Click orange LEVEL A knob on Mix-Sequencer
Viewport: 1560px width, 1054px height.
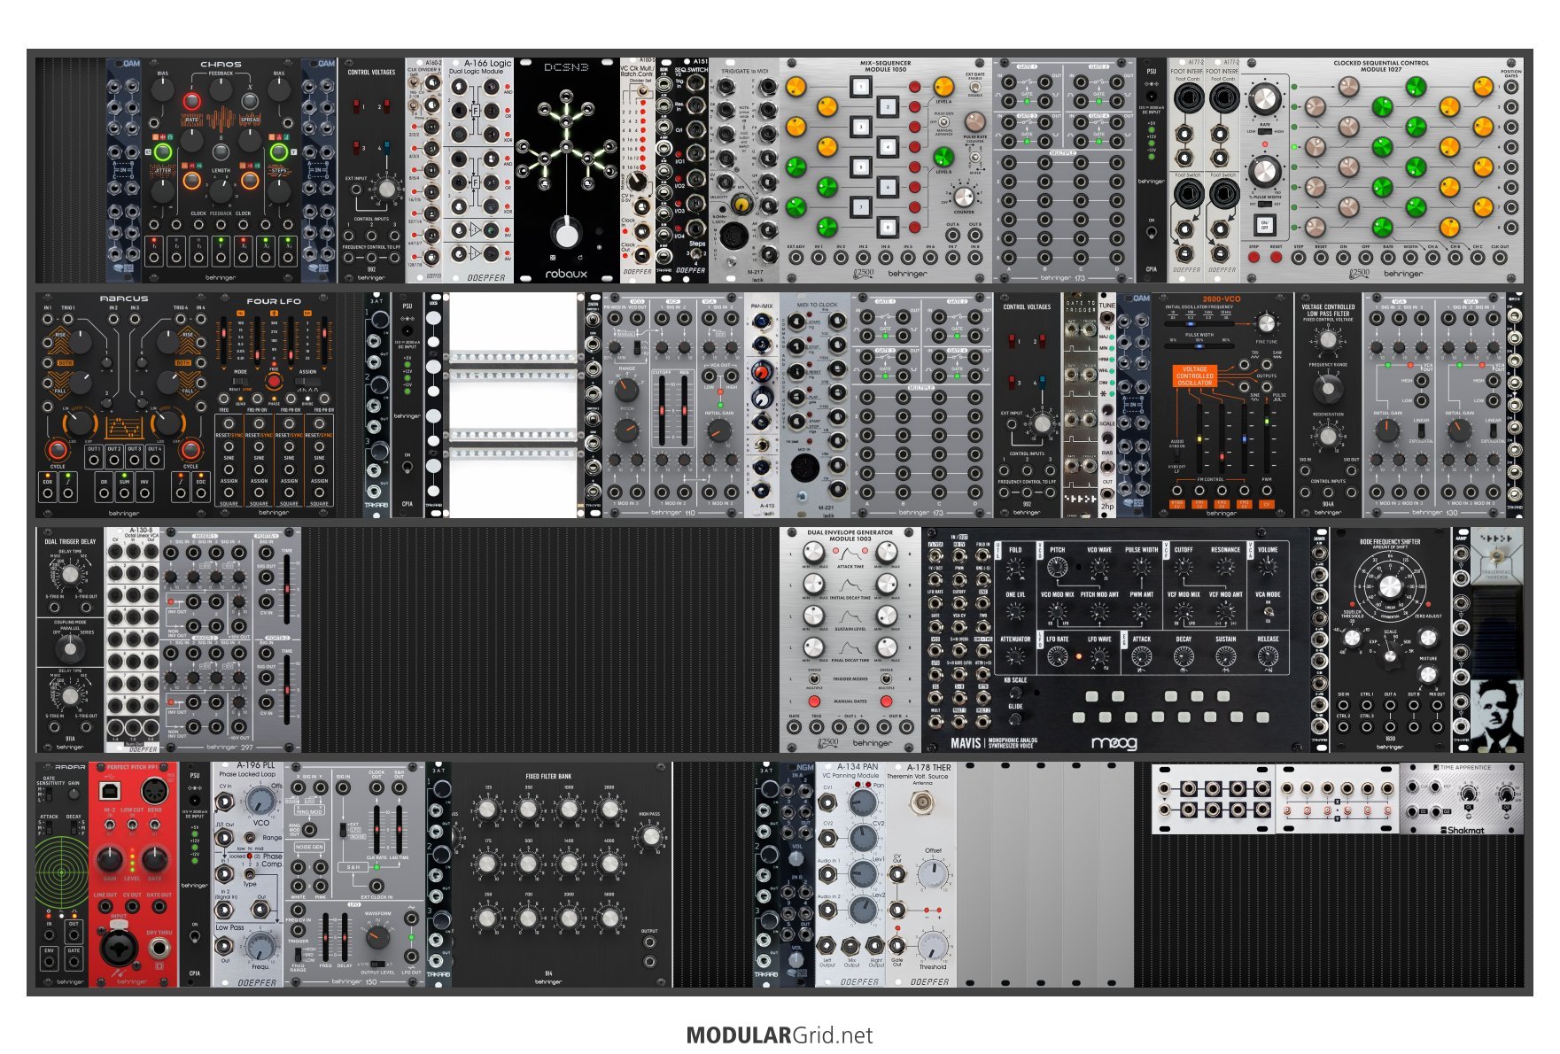tap(943, 87)
